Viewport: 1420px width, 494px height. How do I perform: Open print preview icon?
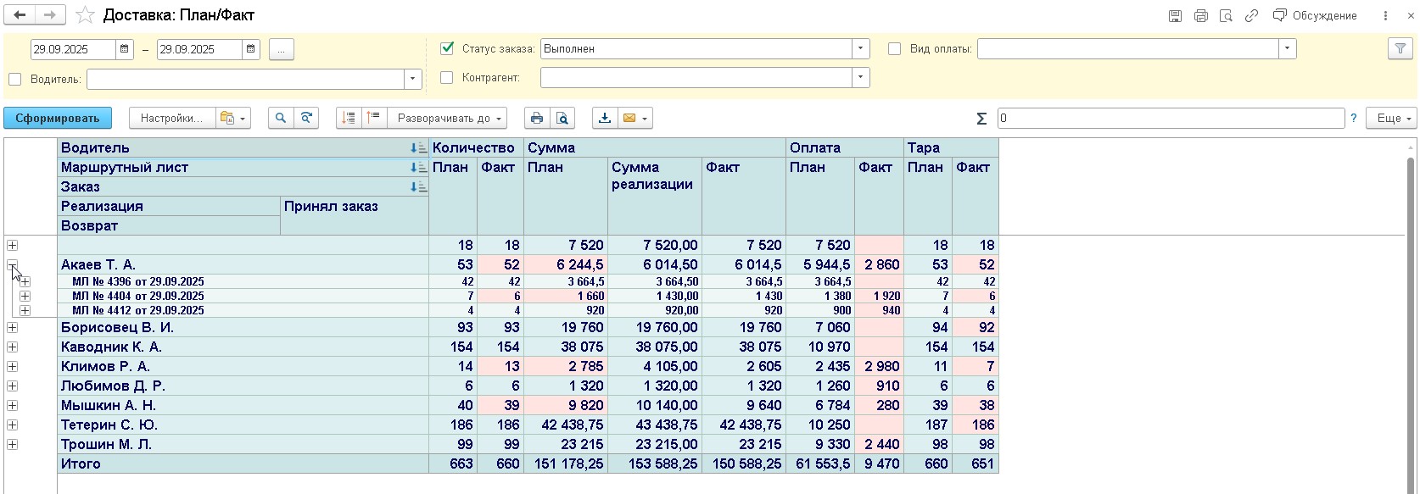(x=562, y=119)
